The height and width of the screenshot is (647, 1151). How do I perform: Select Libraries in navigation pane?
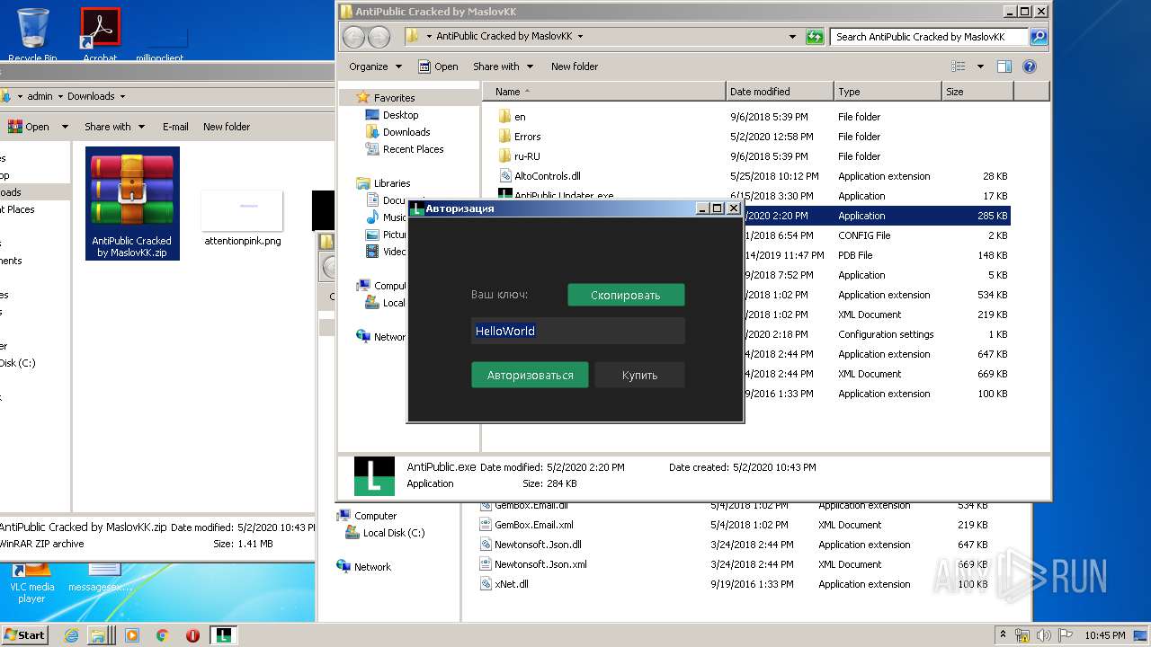point(392,183)
